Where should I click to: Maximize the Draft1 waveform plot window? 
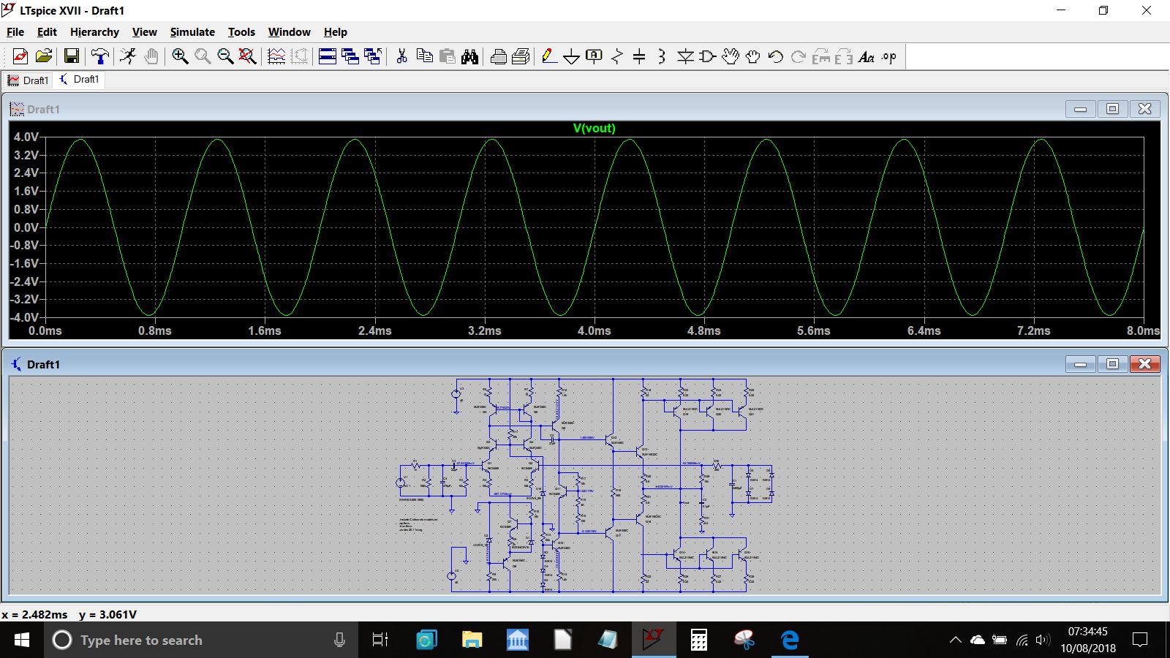(x=1112, y=109)
